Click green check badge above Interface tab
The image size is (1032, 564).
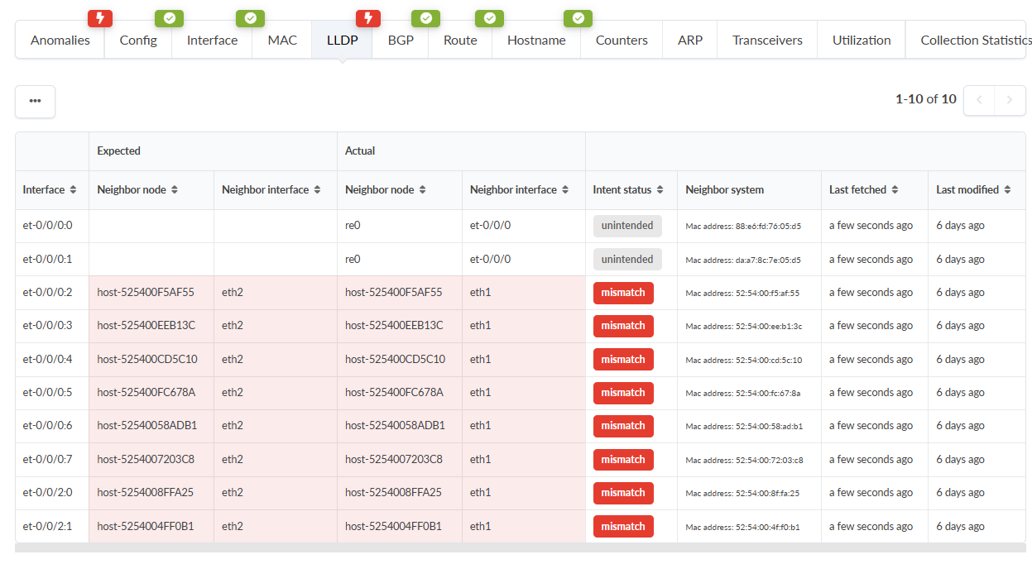pos(250,18)
